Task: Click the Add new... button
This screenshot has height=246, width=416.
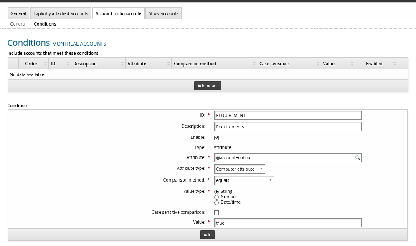Action: coord(208,86)
